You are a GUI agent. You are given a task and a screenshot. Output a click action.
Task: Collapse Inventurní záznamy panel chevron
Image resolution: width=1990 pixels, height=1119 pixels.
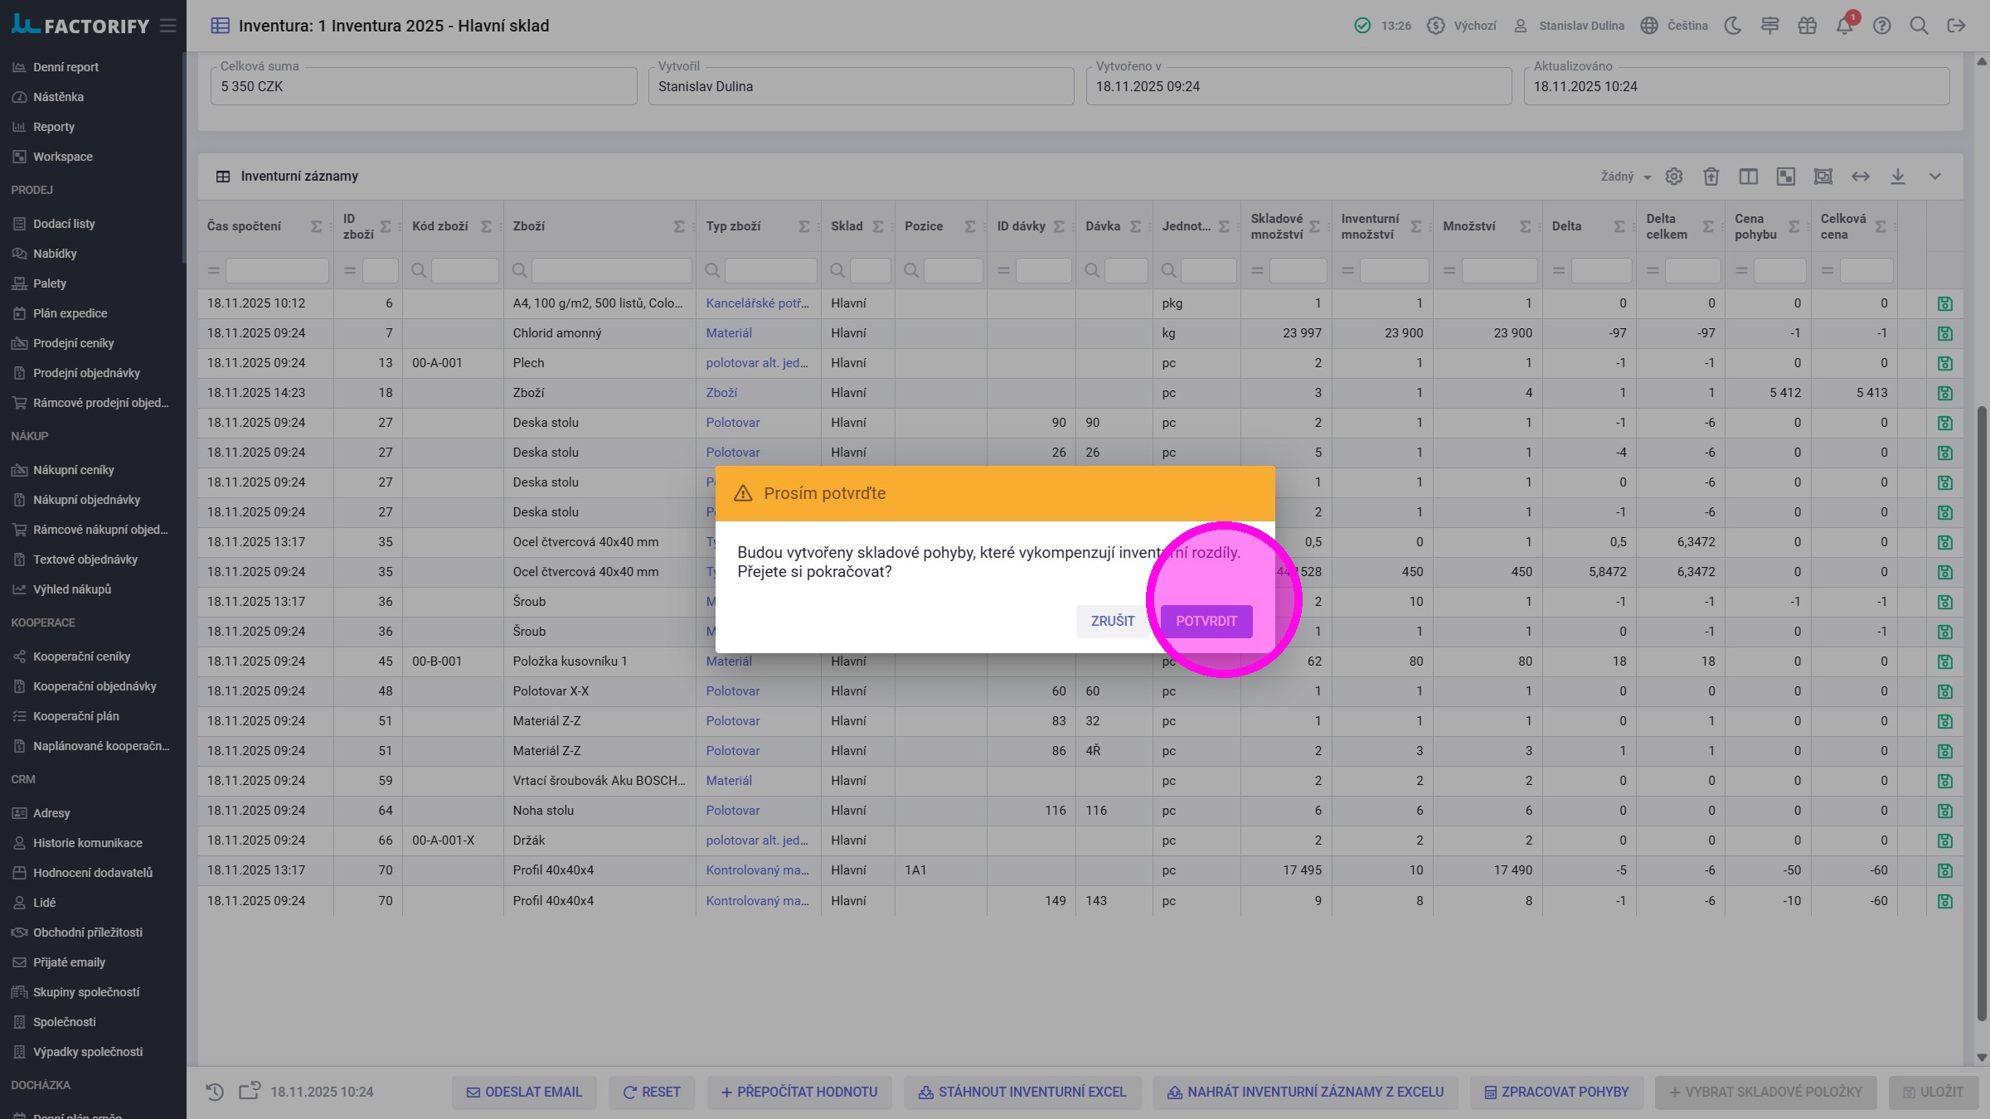pyautogui.click(x=1935, y=177)
